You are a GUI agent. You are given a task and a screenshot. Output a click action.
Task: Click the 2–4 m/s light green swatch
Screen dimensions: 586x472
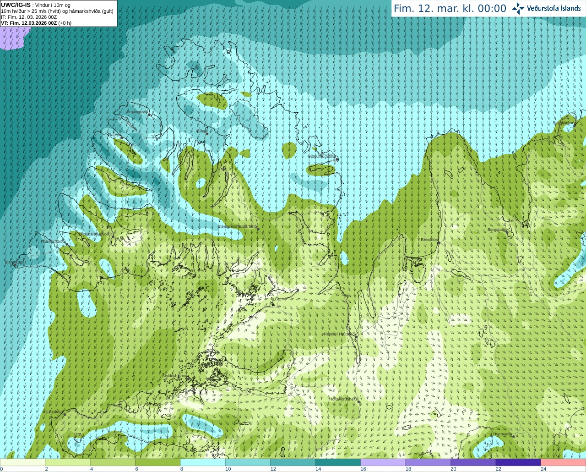pyautogui.click(x=68, y=462)
